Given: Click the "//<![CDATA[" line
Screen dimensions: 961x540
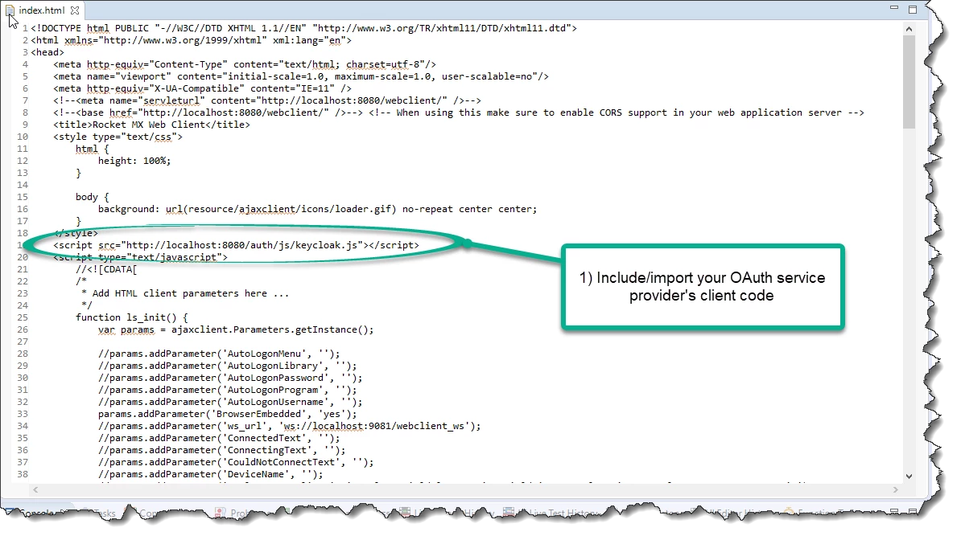Looking at the screenshot, I should tap(106, 269).
